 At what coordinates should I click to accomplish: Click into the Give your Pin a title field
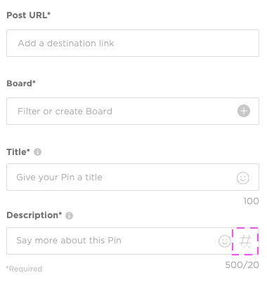133,177
